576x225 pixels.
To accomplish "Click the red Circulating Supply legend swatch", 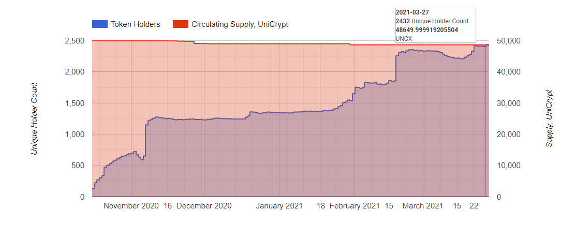I will click(180, 24).
